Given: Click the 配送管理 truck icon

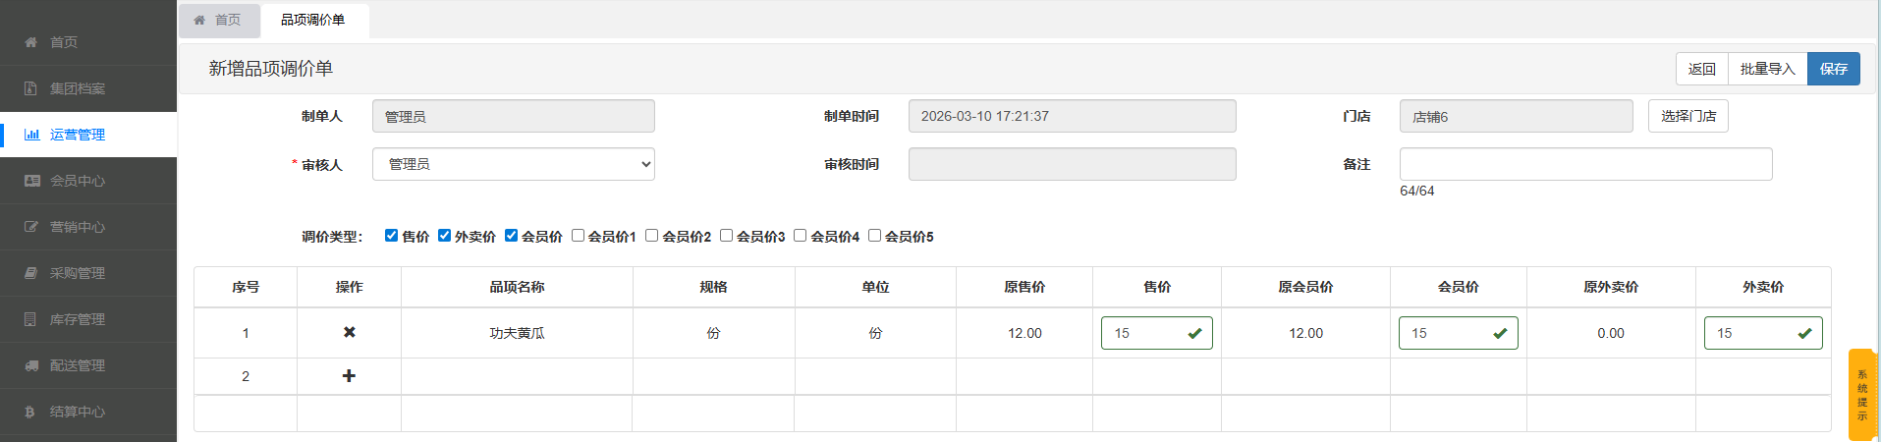Looking at the screenshot, I should click(x=30, y=365).
